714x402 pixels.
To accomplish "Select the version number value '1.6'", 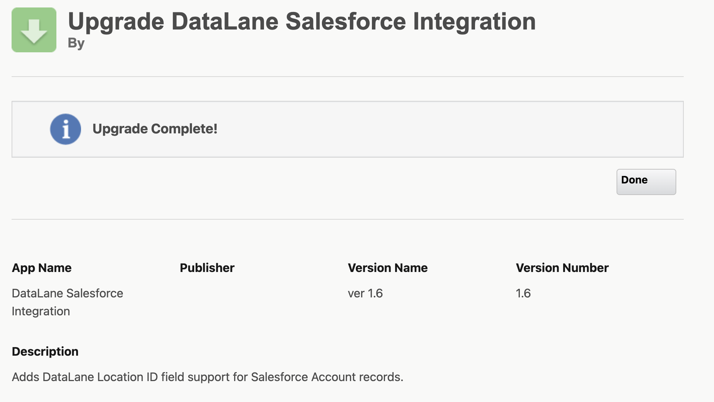I will pos(523,293).
